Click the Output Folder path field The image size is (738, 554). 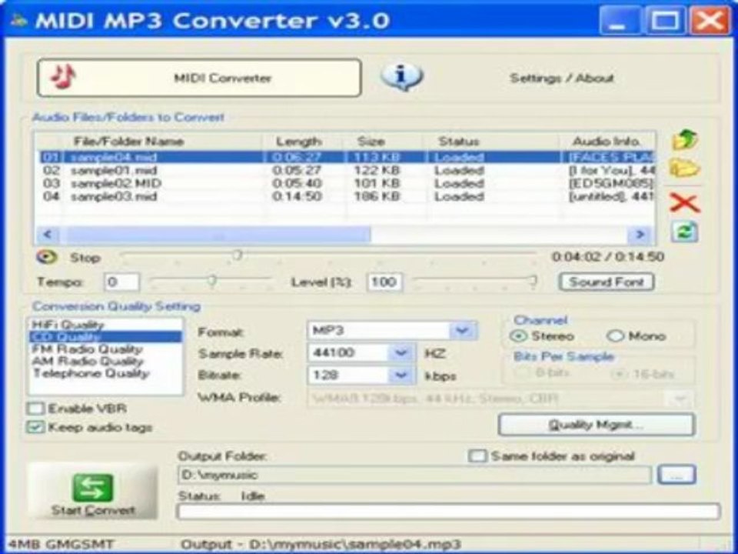point(414,475)
